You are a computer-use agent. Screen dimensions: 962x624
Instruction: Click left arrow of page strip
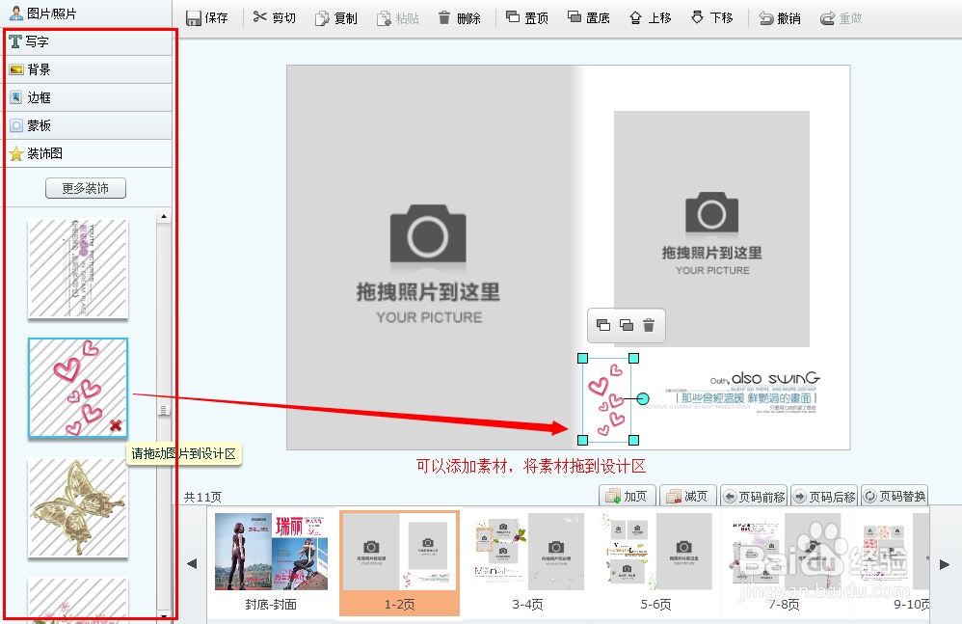[192, 563]
